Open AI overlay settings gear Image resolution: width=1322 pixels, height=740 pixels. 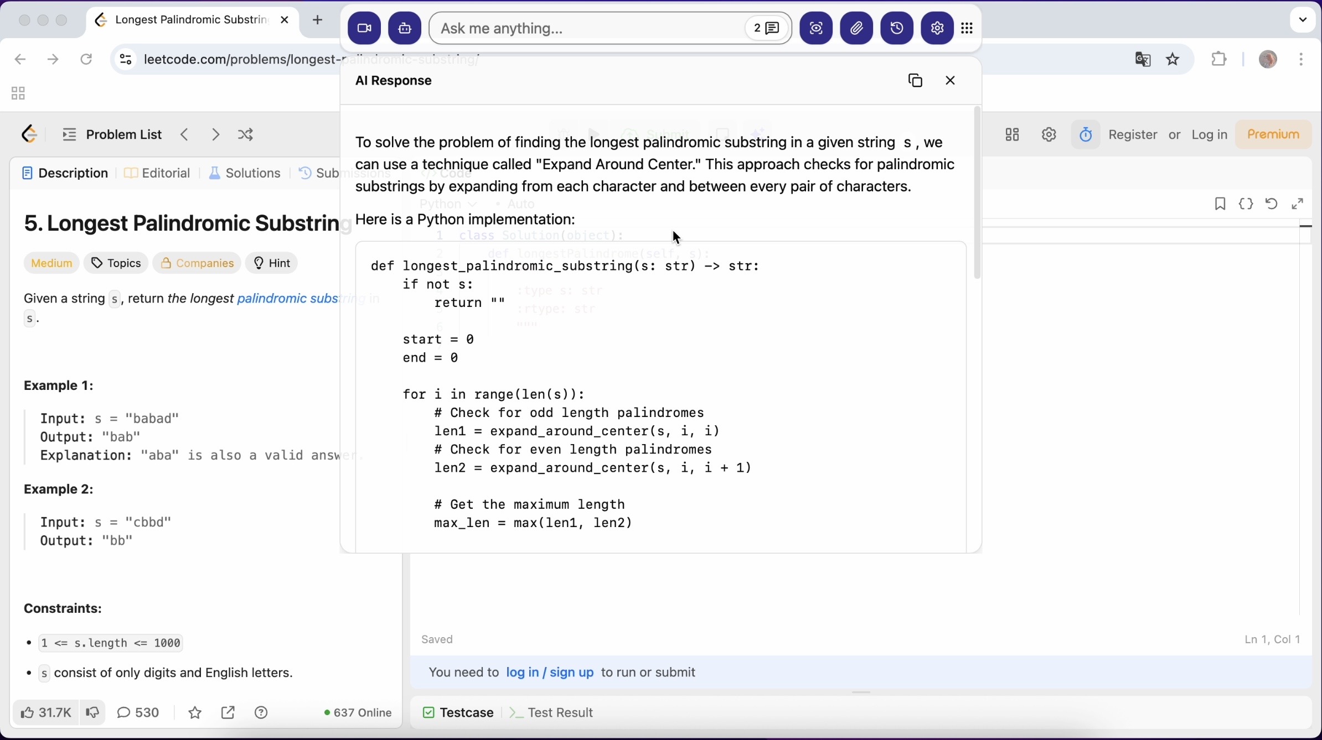(x=937, y=28)
